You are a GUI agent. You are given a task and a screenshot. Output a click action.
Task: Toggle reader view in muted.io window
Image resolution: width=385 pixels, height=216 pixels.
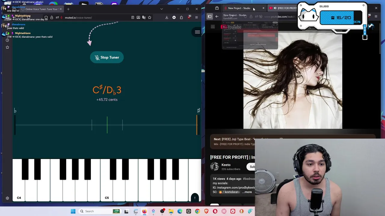pyautogui.click(x=133, y=17)
